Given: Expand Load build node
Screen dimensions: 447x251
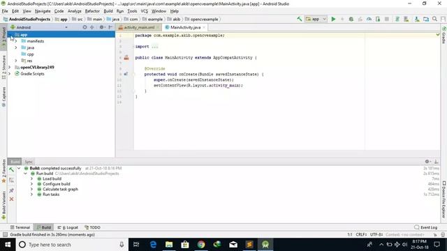Looking at the screenshot, I should click(x=31, y=178).
